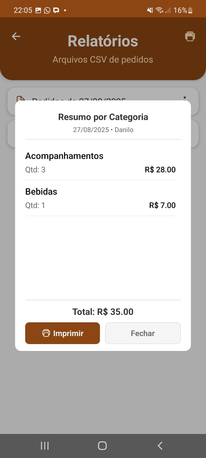
Task: Open the three-dot menu on the report card
Action: click(185, 98)
